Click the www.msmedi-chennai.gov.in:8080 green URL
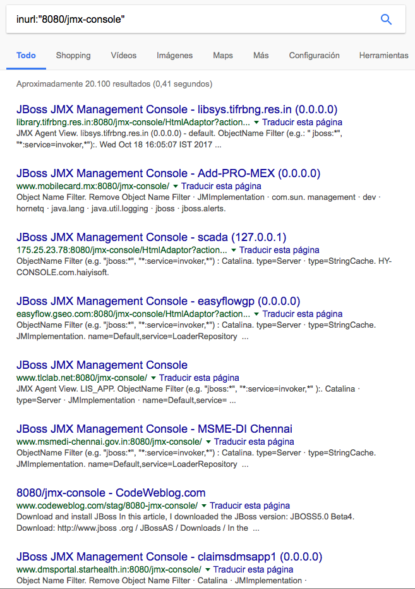This screenshot has width=415, height=589. click(109, 442)
